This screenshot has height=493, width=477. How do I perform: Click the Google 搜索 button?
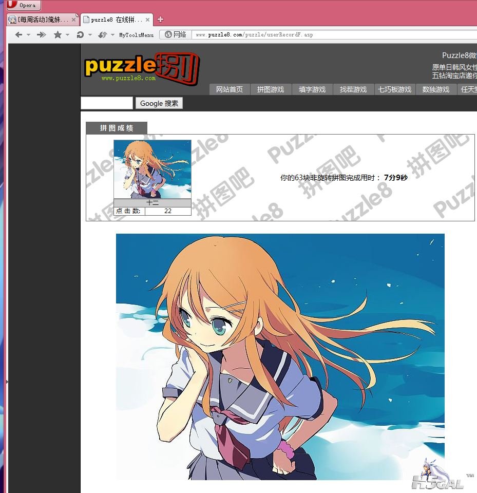(159, 103)
